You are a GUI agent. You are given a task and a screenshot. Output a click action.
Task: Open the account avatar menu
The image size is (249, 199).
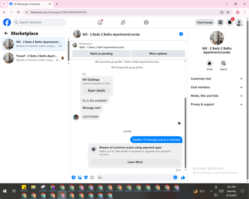point(239,22)
